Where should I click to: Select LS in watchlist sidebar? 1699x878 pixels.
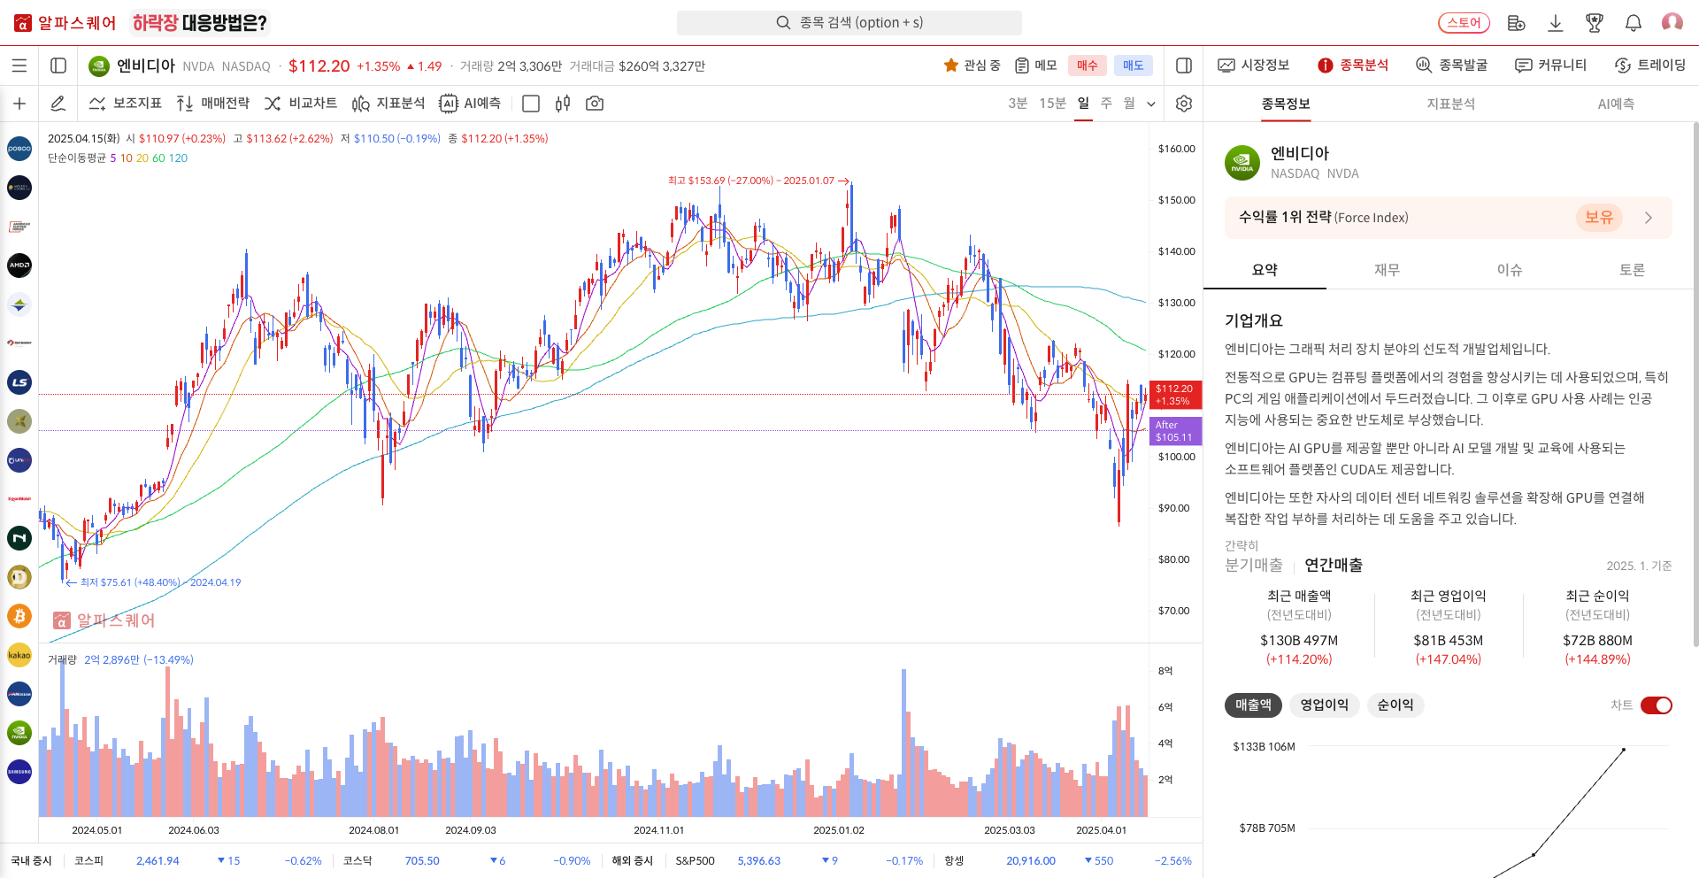click(19, 382)
